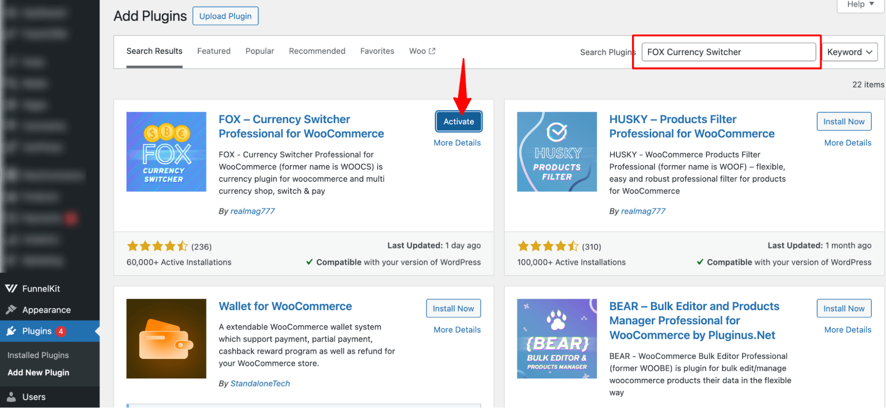Install the Wallet for WooCommerce plugin

(x=453, y=308)
